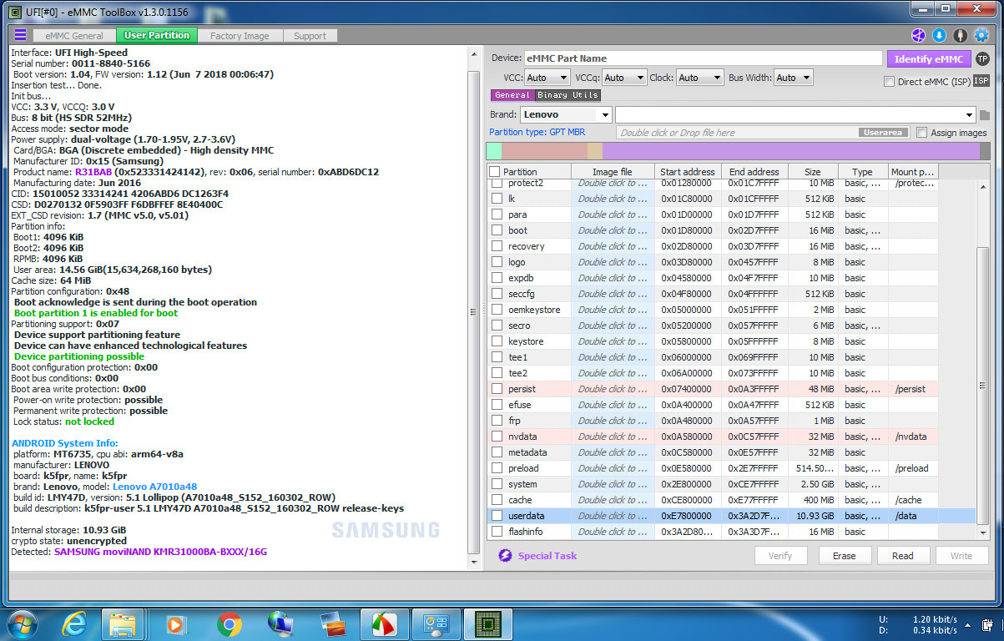Open the Special Task link

coord(547,556)
